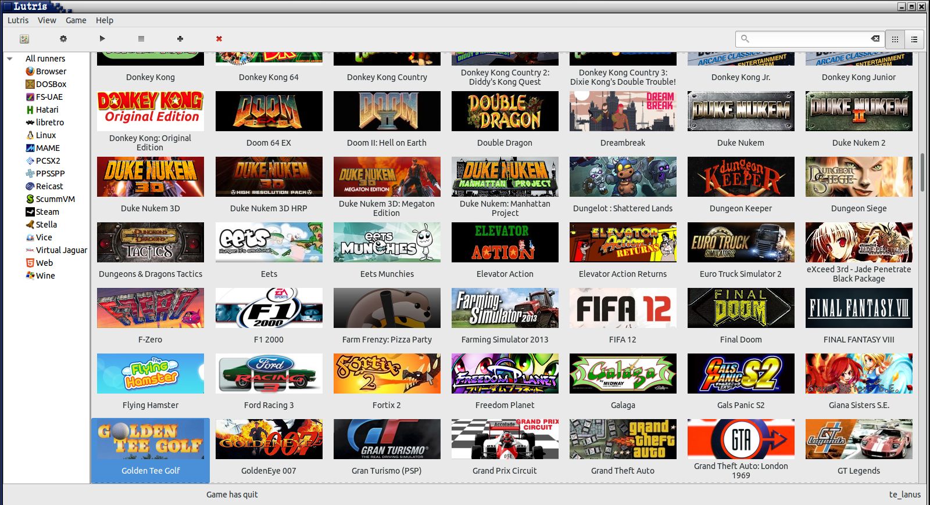Select Donkey Kong: Original Edition
The image size is (930, 505).
click(150, 122)
